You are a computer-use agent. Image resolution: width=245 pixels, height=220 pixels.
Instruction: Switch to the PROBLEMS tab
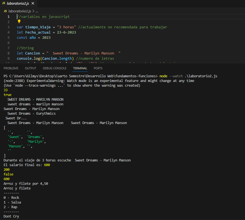[x=11, y=68]
